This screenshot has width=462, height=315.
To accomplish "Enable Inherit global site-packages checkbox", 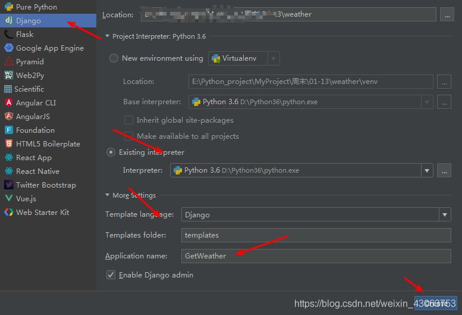I will (x=128, y=120).
